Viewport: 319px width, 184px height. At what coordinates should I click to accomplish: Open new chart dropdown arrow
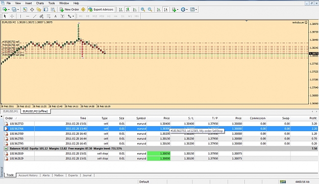coord(9,10)
